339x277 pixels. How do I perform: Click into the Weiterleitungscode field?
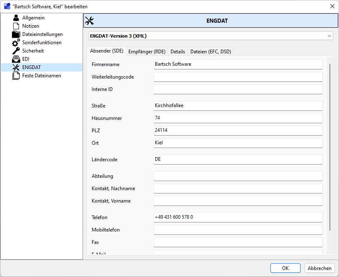click(238, 77)
